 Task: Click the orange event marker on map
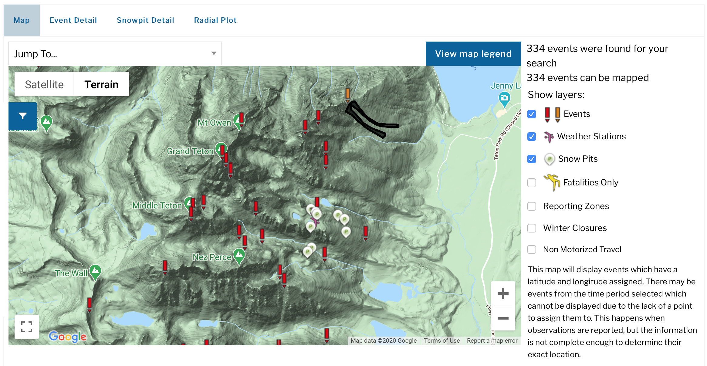pyautogui.click(x=348, y=94)
